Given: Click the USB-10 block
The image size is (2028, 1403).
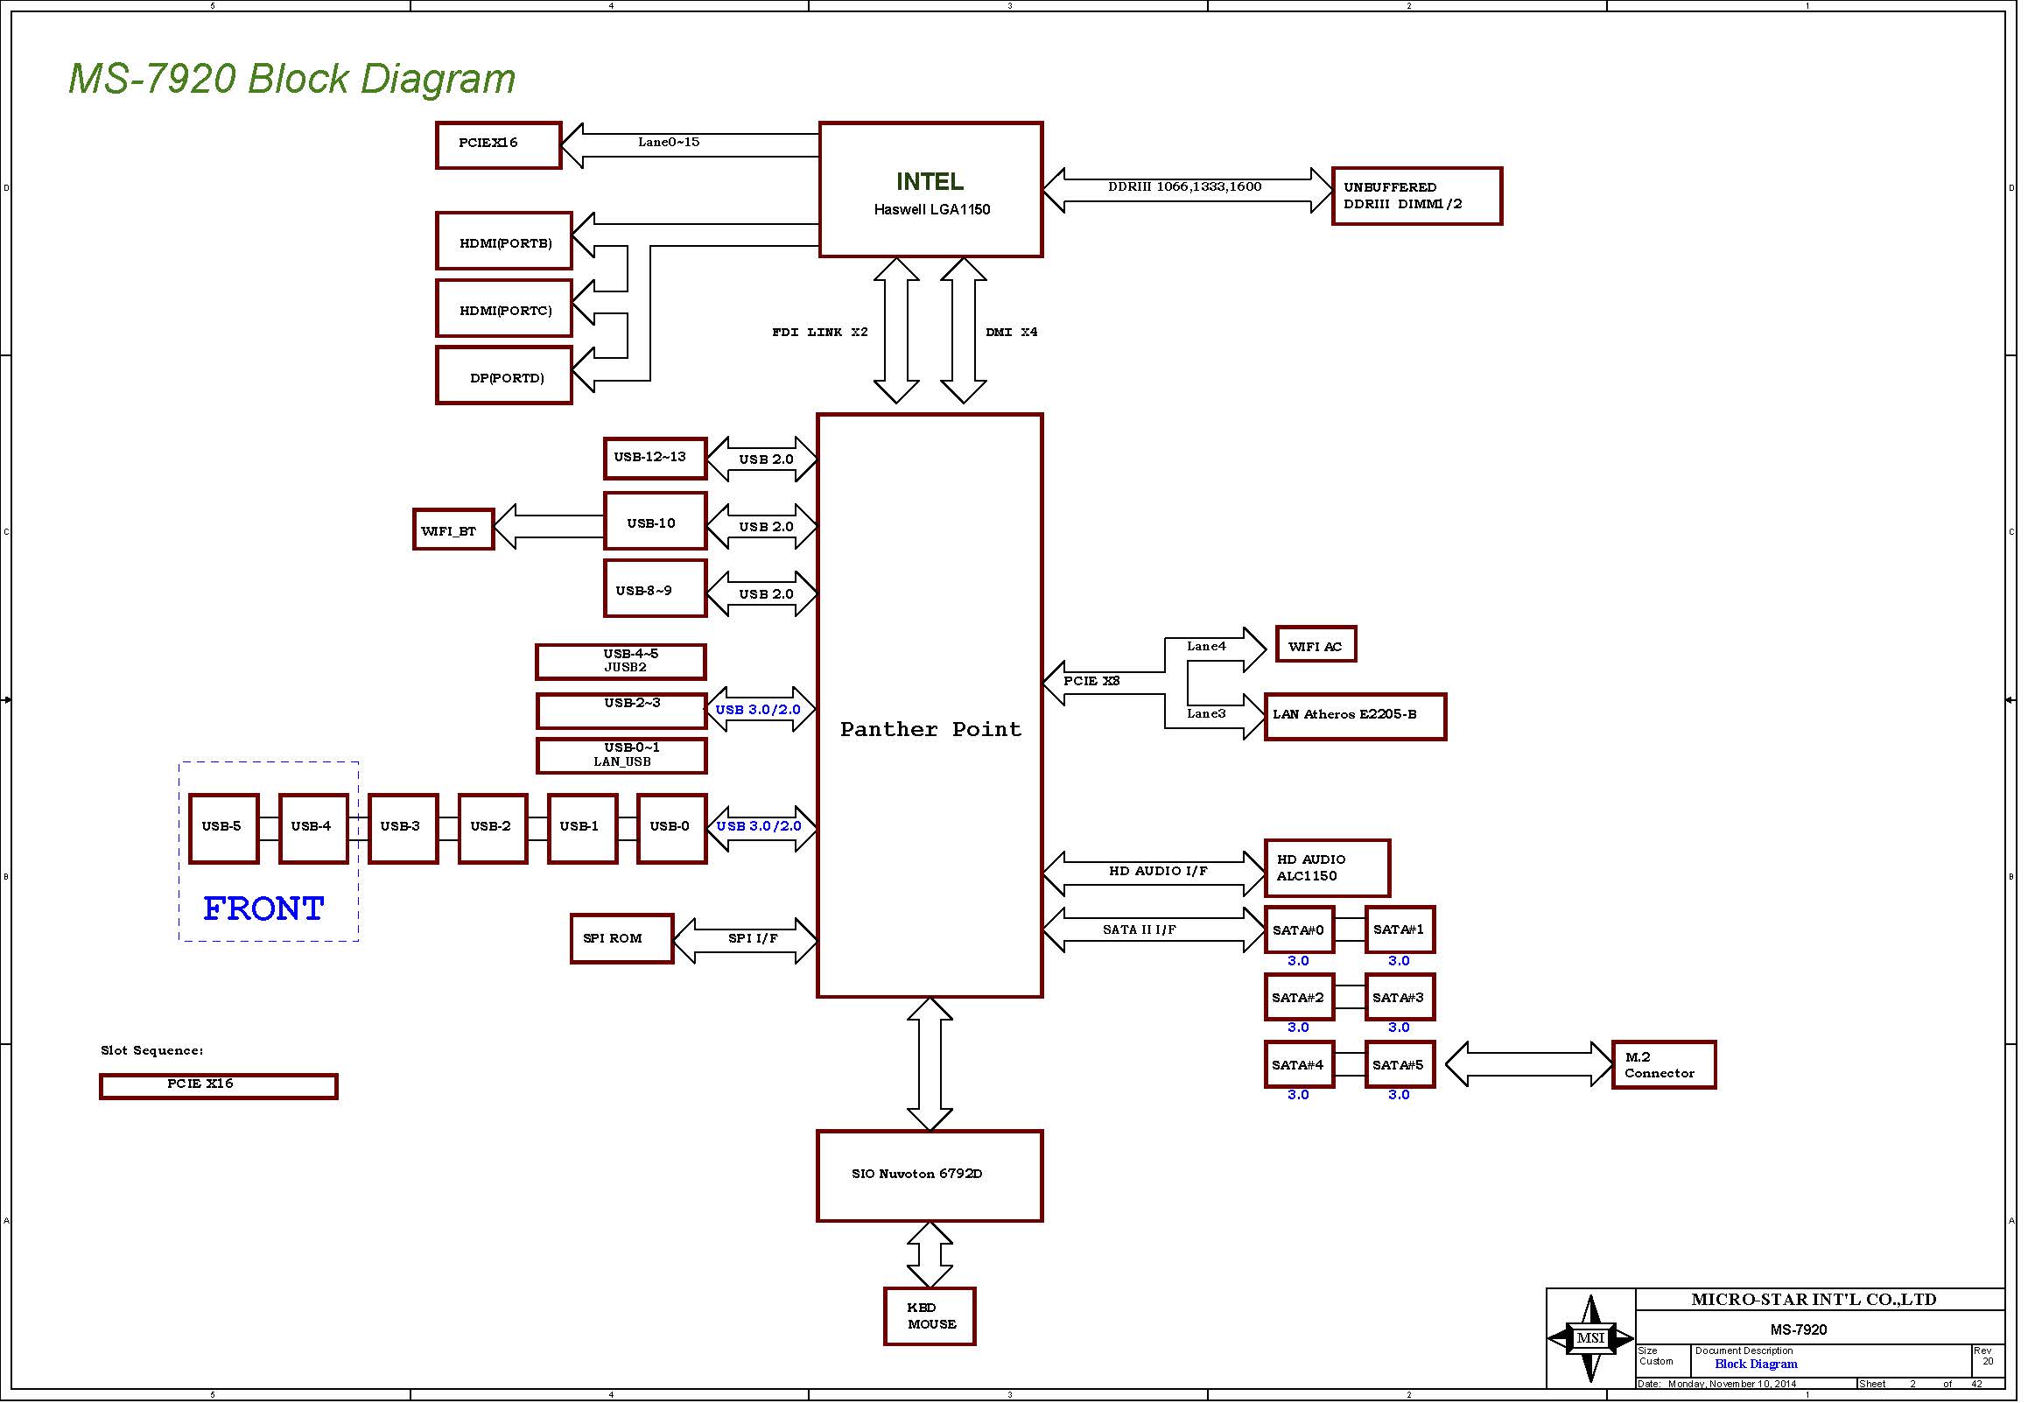Looking at the screenshot, I should coord(656,522).
